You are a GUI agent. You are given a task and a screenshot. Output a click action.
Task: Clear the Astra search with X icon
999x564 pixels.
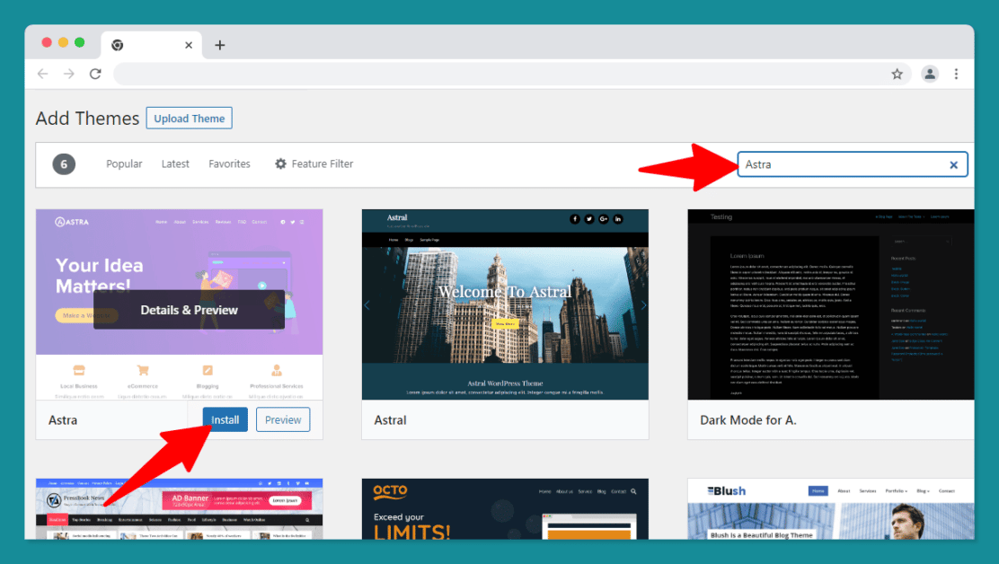tap(954, 165)
